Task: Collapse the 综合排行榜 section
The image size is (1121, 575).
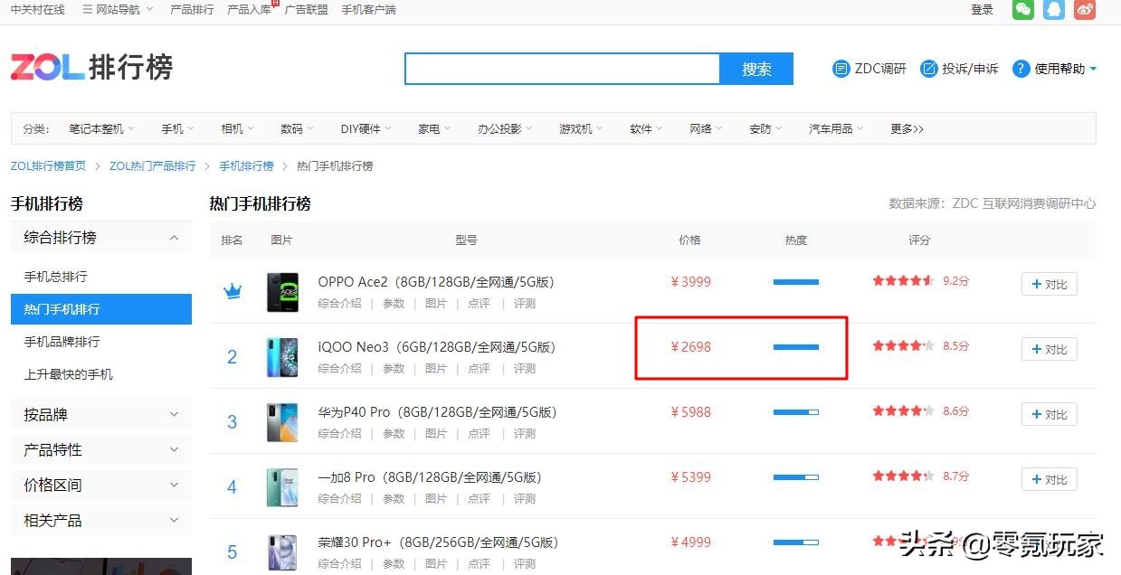Action: tap(174, 237)
